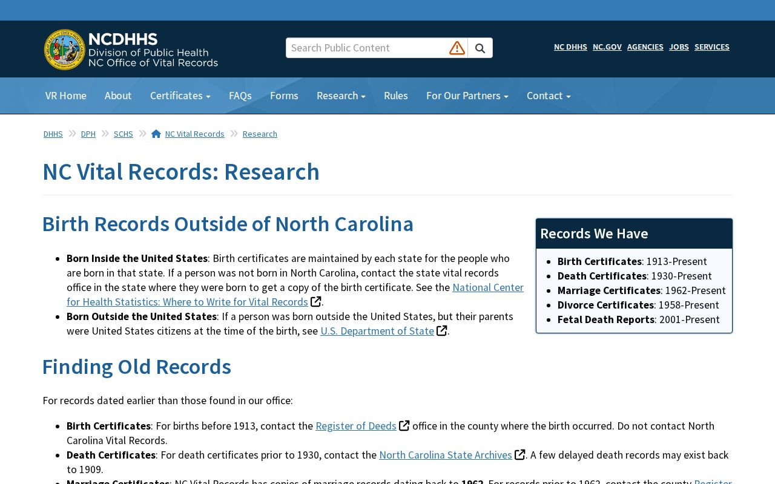The image size is (775, 484).
Task: Open the Forms page
Action: (x=284, y=96)
